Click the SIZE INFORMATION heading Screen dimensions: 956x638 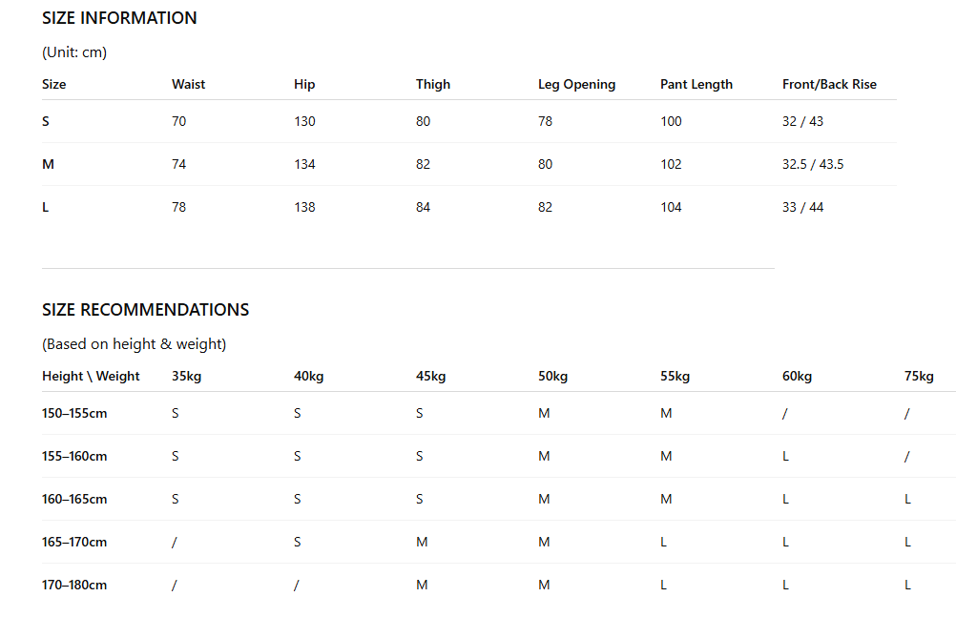coord(119,18)
